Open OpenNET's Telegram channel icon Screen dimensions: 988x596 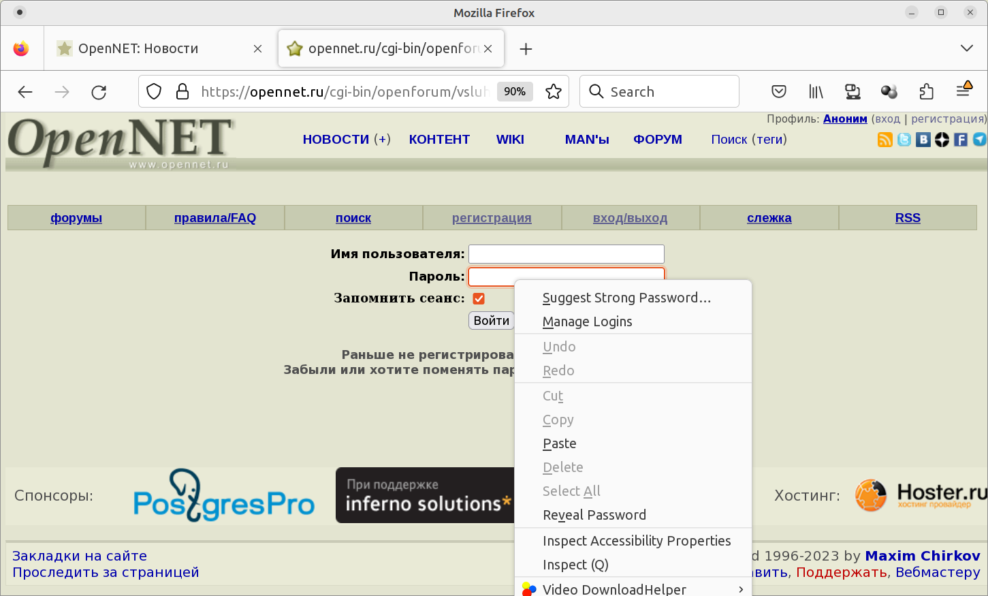[x=980, y=140]
